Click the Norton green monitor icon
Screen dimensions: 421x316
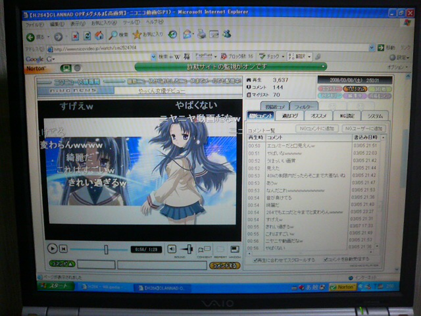click(66, 68)
